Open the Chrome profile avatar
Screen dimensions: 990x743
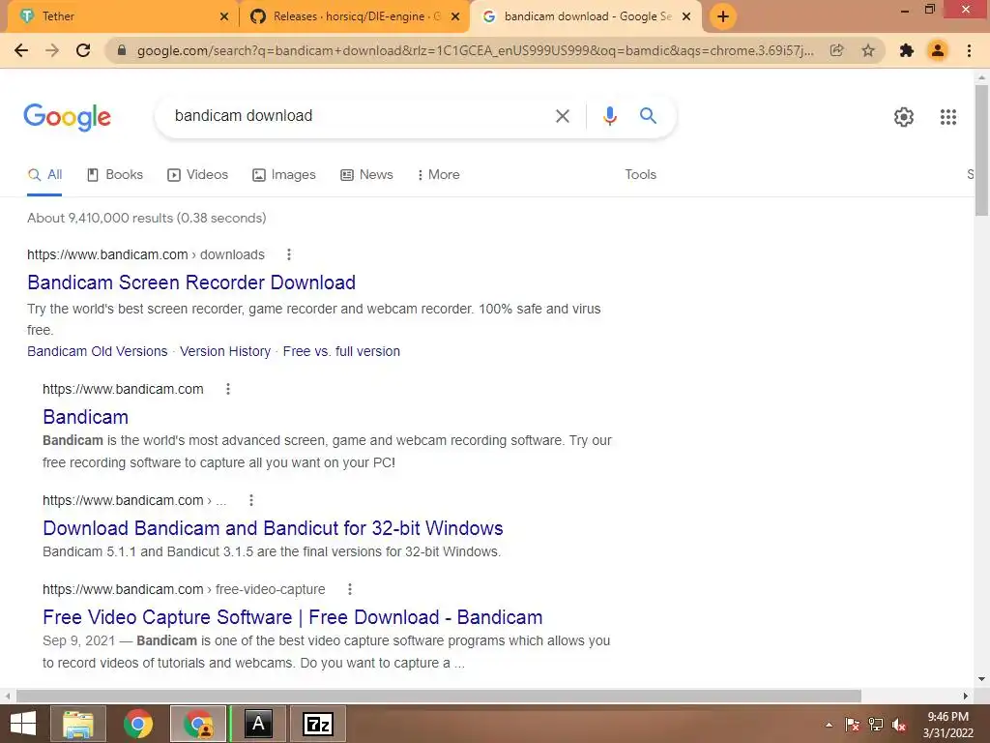pos(938,50)
